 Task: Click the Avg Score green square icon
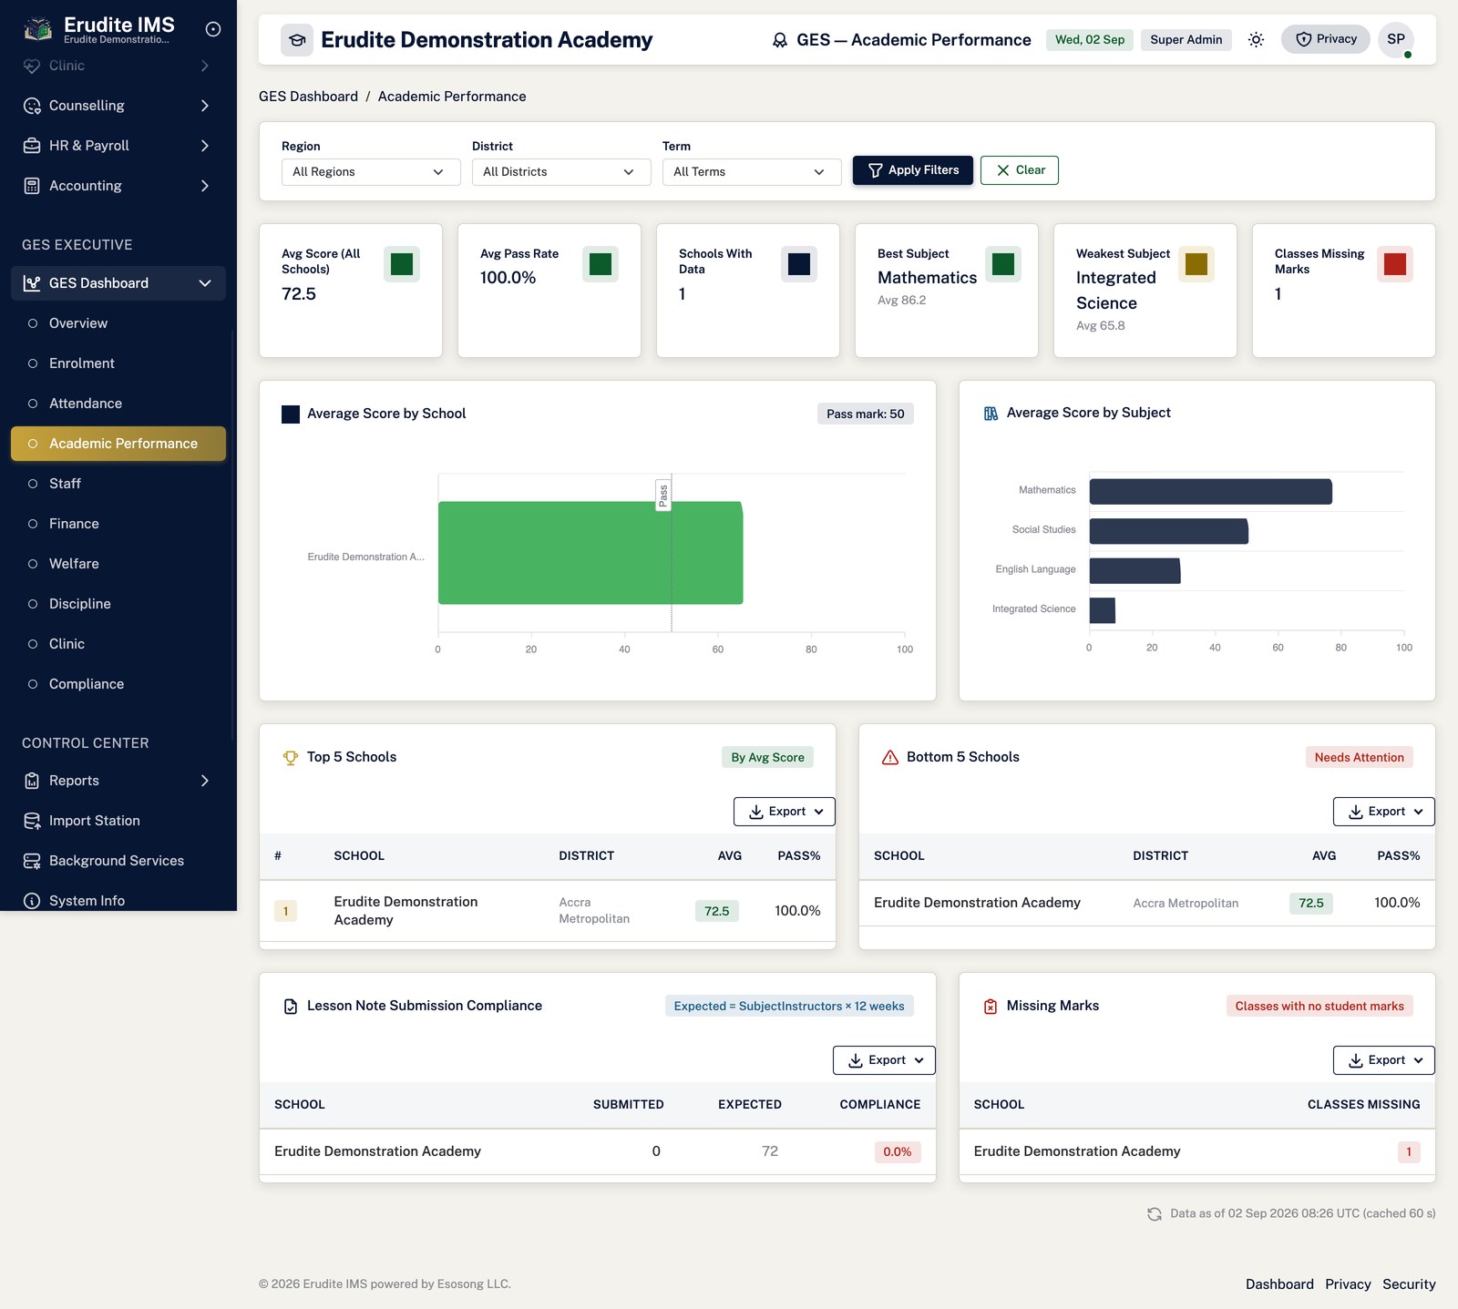pyautogui.click(x=402, y=264)
